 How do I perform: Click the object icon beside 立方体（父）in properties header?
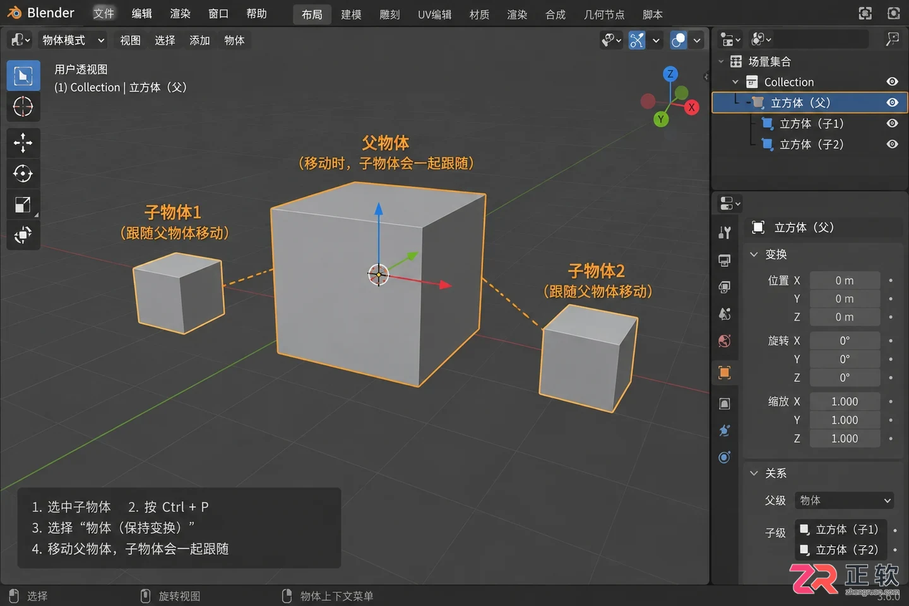(759, 227)
